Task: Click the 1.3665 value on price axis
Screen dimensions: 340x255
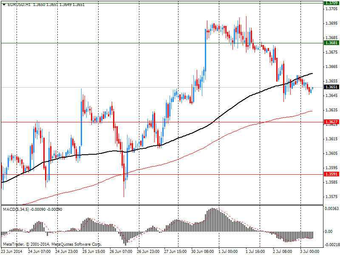Action: pyautogui.click(x=331, y=67)
